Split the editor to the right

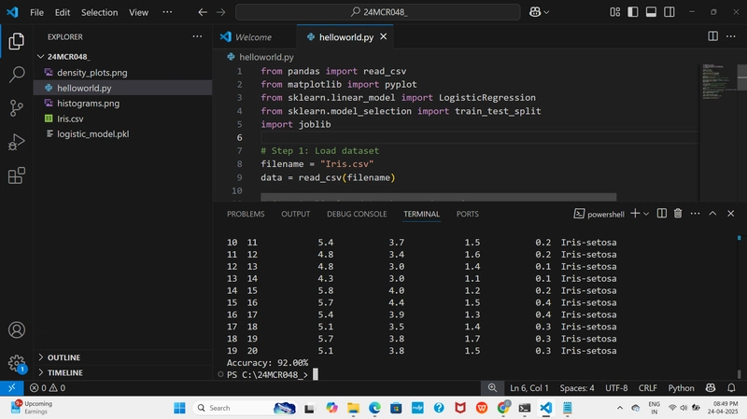[712, 36]
